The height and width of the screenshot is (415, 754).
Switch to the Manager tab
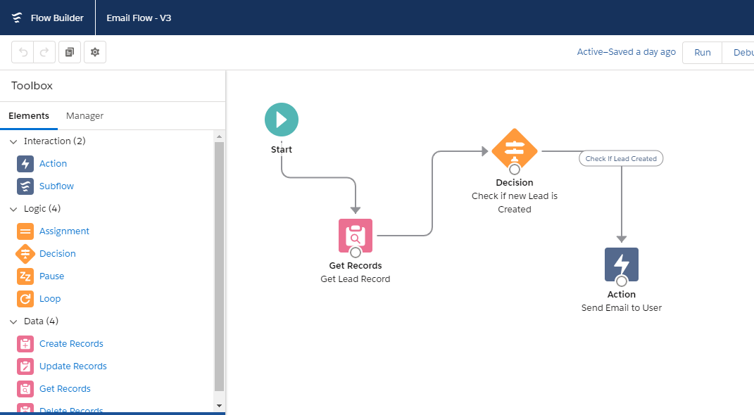[84, 115]
